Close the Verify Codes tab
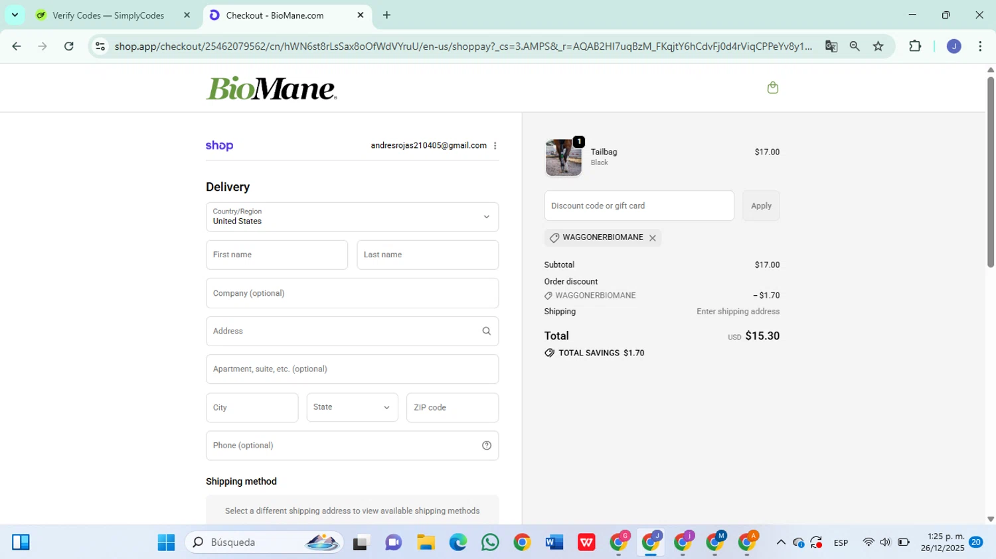This screenshot has height=559, width=996. tap(187, 15)
